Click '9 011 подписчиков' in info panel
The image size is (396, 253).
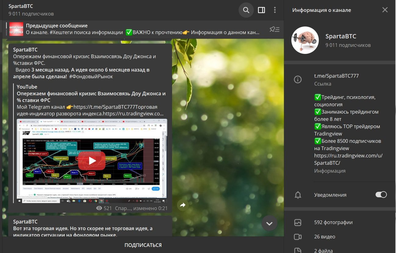point(348,45)
